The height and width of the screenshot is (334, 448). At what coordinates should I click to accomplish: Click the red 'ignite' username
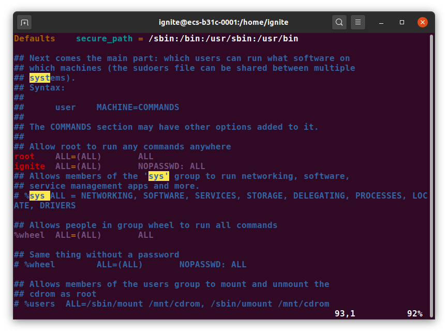[29, 166]
